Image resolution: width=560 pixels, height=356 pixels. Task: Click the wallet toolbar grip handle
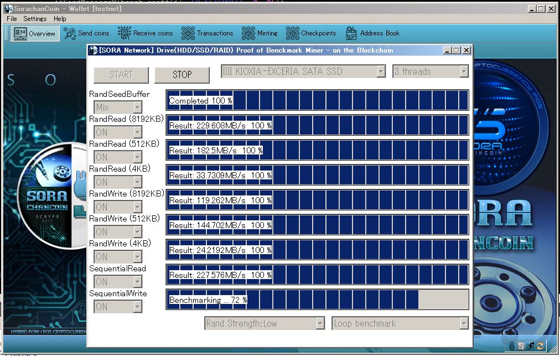point(7,33)
